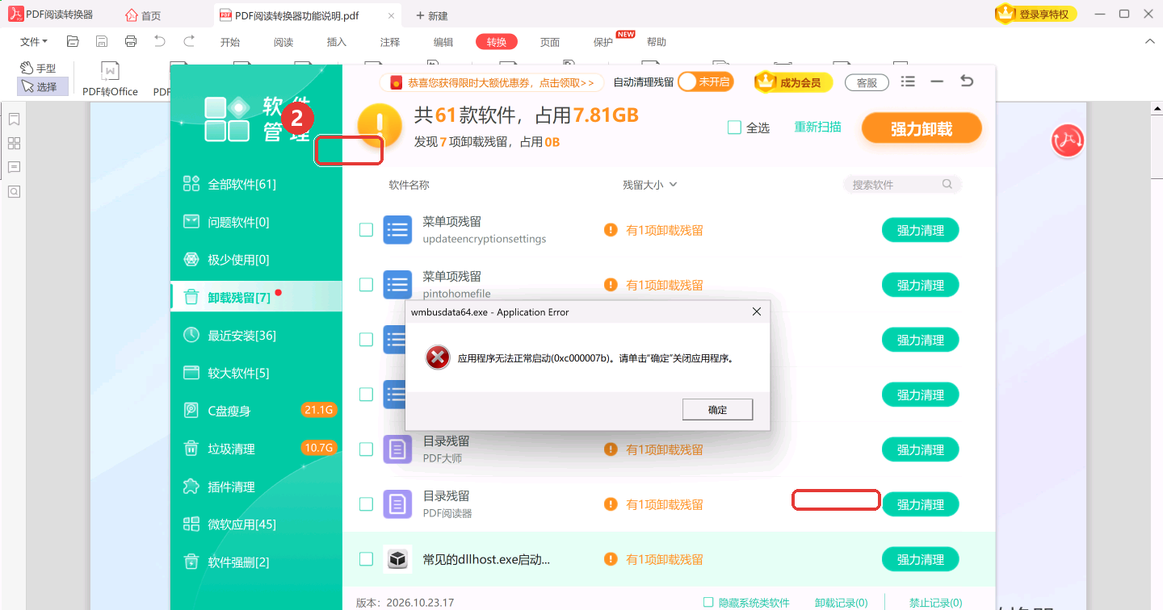The height and width of the screenshot is (610, 1163).
Task: Check the dllhost.exe row checkbox
Action: tap(366, 559)
